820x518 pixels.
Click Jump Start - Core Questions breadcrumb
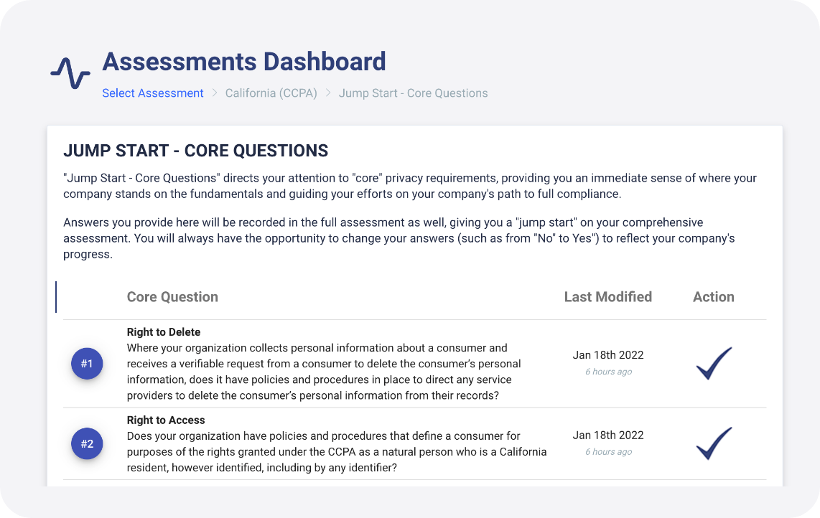413,93
